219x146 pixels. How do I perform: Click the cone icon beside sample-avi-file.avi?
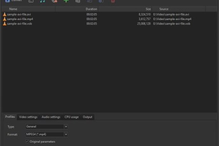[x=5, y=14]
